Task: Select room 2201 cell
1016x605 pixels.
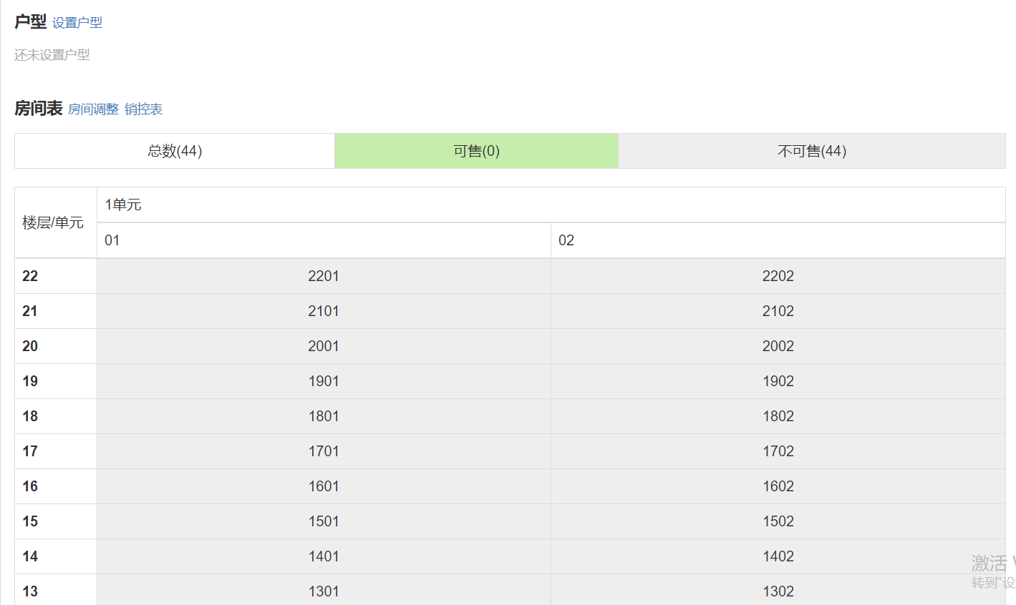Action: [x=324, y=276]
